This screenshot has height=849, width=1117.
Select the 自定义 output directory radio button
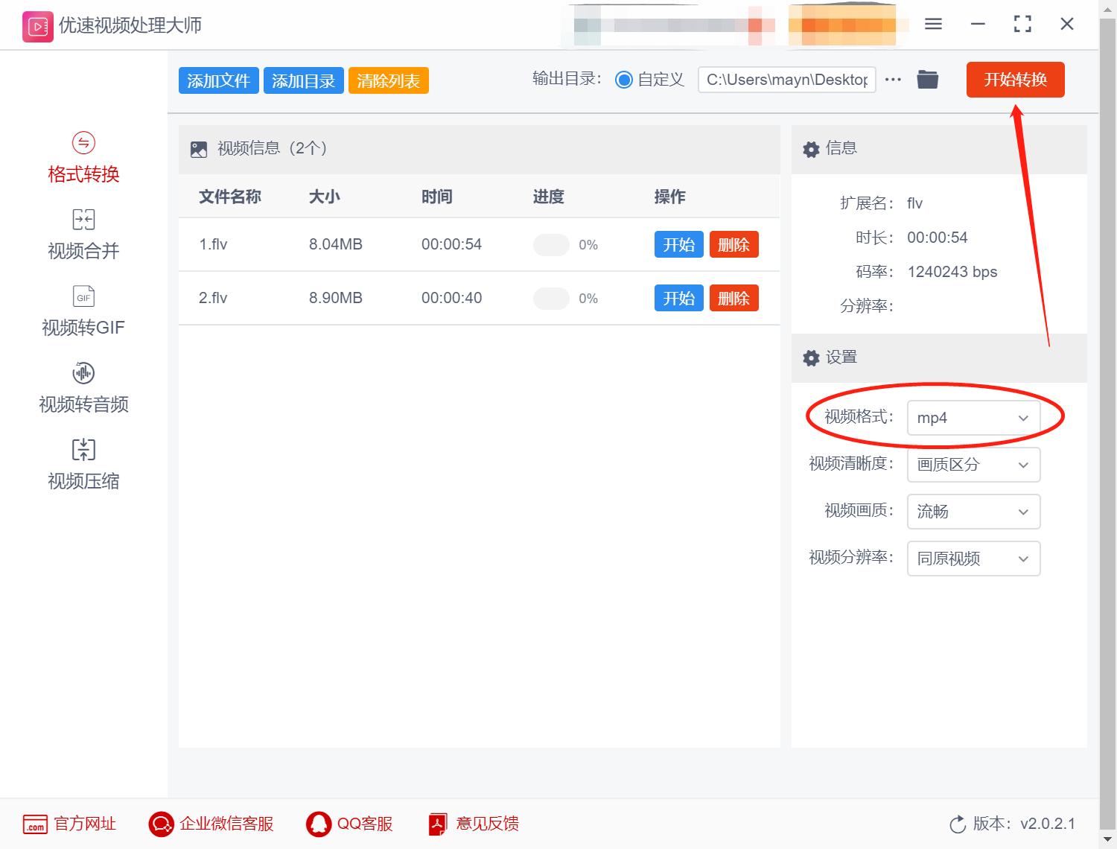point(625,80)
